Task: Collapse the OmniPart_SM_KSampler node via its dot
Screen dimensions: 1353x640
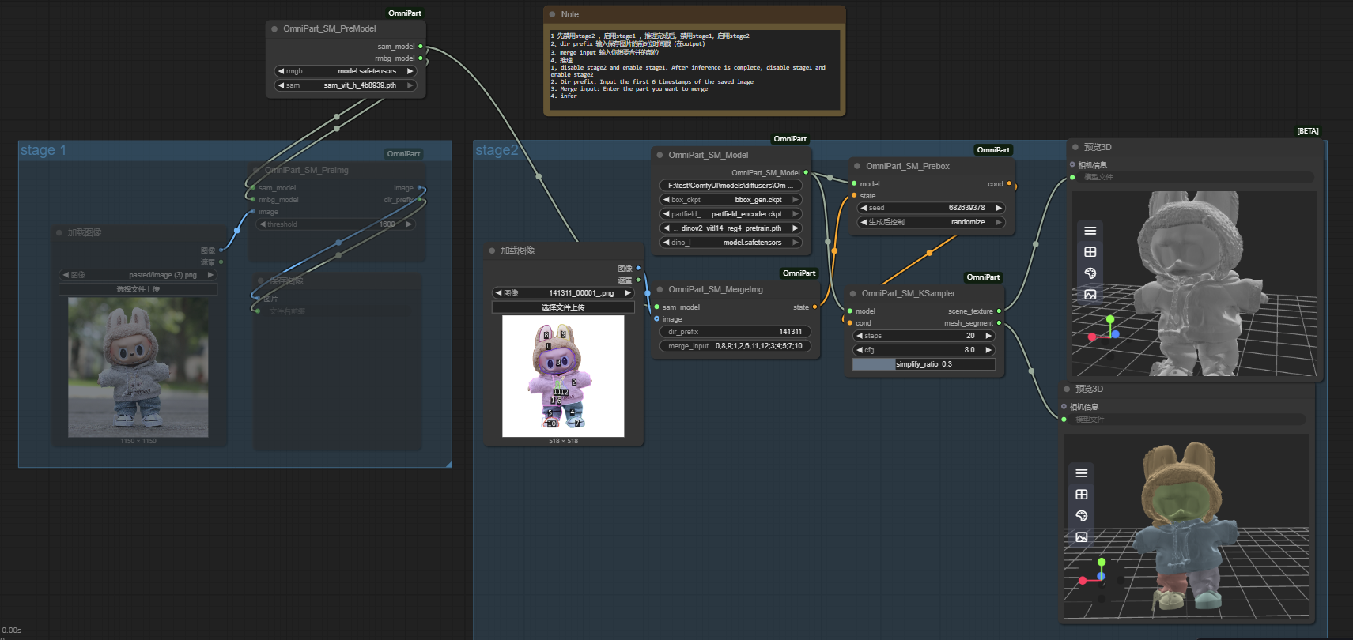Action: click(x=852, y=293)
